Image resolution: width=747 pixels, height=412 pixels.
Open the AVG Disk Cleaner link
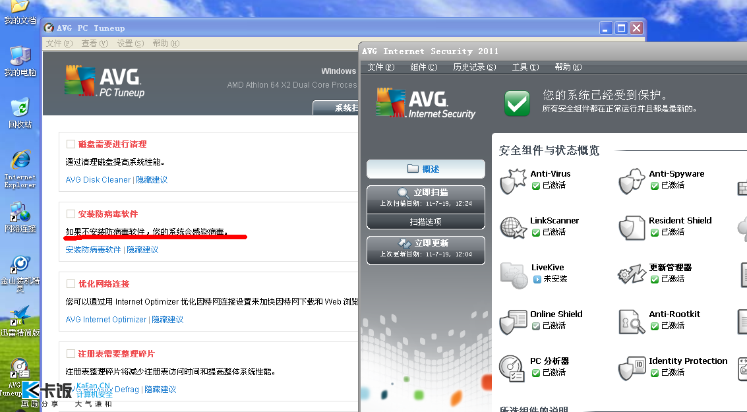click(98, 179)
